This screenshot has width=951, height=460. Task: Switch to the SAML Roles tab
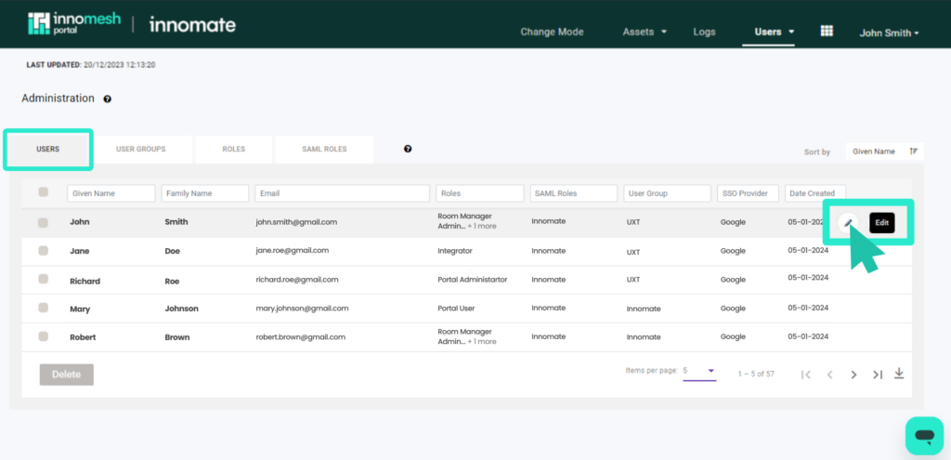pyautogui.click(x=324, y=149)
